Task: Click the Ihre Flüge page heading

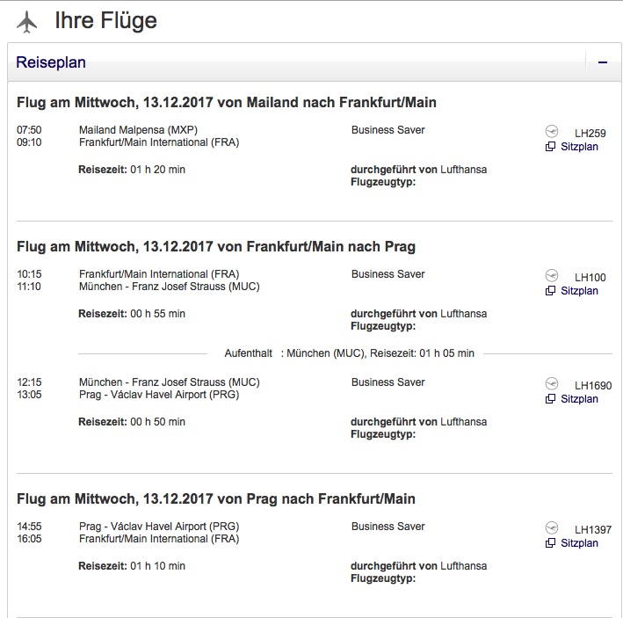Action: (105, 21)
